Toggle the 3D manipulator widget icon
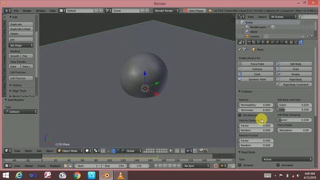This screenshot has width=320, height=180. click(x=108, y=151)
